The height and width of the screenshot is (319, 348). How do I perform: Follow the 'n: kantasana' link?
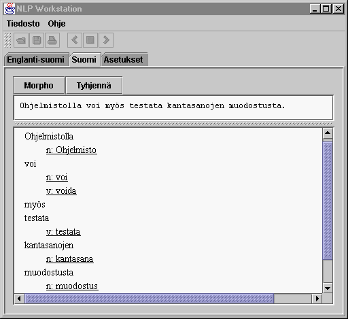tap(70, 259)
